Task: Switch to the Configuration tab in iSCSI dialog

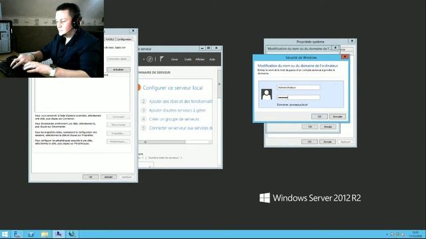Action: [x=124, y=39]
